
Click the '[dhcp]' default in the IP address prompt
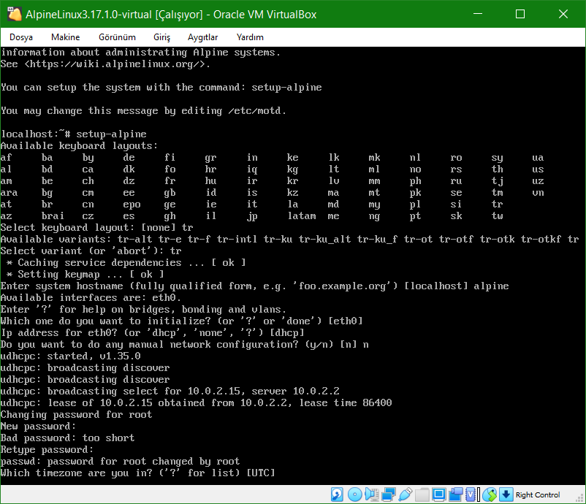[x=286, y=332]
